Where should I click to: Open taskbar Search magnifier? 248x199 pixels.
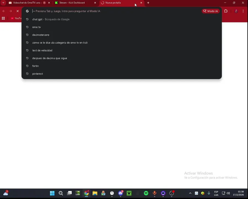click(x=61, y=193)
